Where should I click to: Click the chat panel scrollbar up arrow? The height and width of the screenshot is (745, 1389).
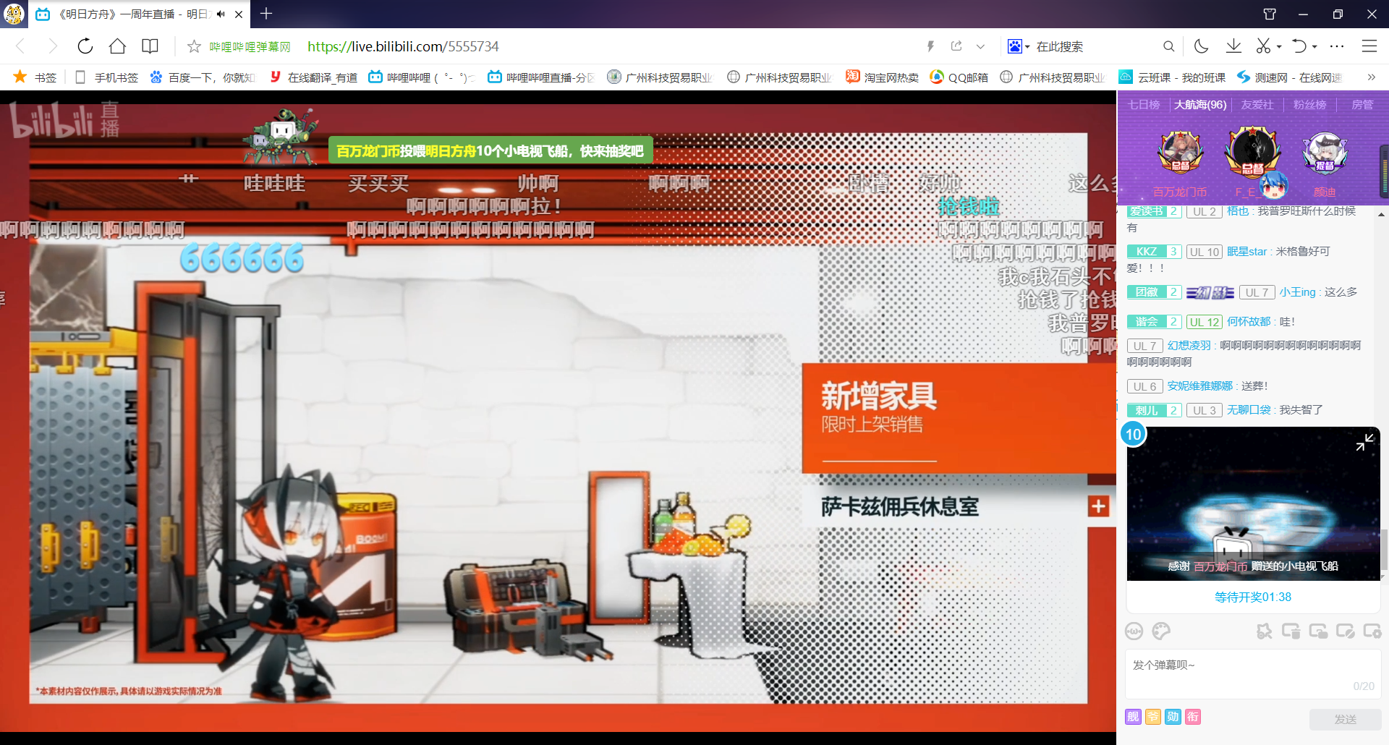click(1381, 215)
